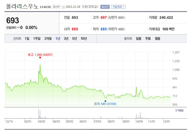Click the 시가 value 695
The height and width of the screenshot is (130, 187).
75,29
